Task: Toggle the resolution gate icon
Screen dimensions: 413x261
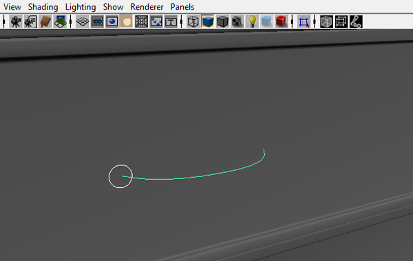Action: click(112, 21)
